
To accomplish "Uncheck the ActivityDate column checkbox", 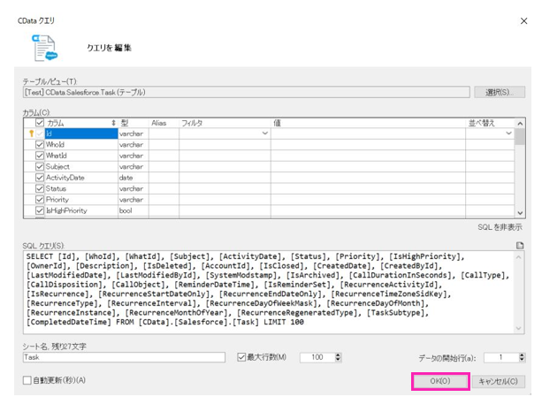I will [40, 178].
